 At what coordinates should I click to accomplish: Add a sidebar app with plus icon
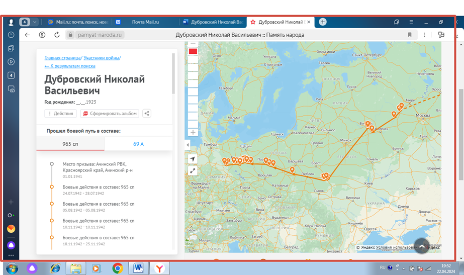point(11,202)
